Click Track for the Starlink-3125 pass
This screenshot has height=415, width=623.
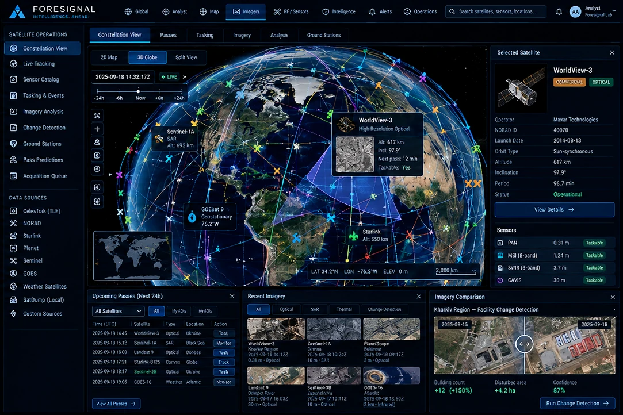point(224,362)
